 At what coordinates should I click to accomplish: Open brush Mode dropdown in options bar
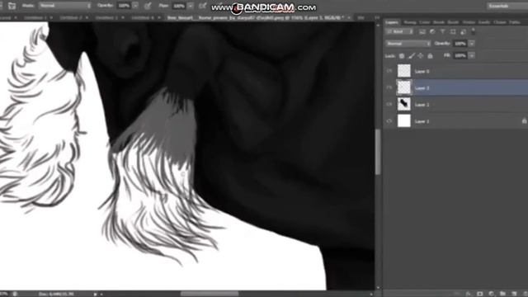click(64, 6)
